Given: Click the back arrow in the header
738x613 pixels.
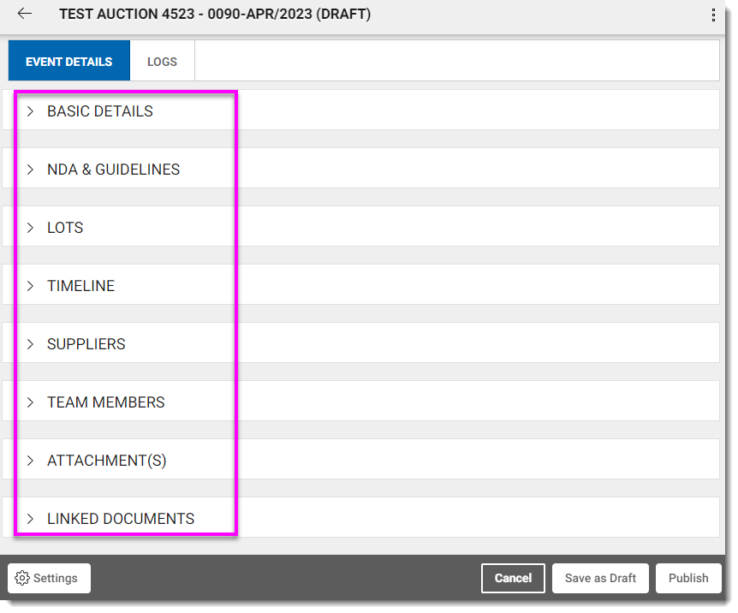Looking at the screenshot, I should point(24,15).
